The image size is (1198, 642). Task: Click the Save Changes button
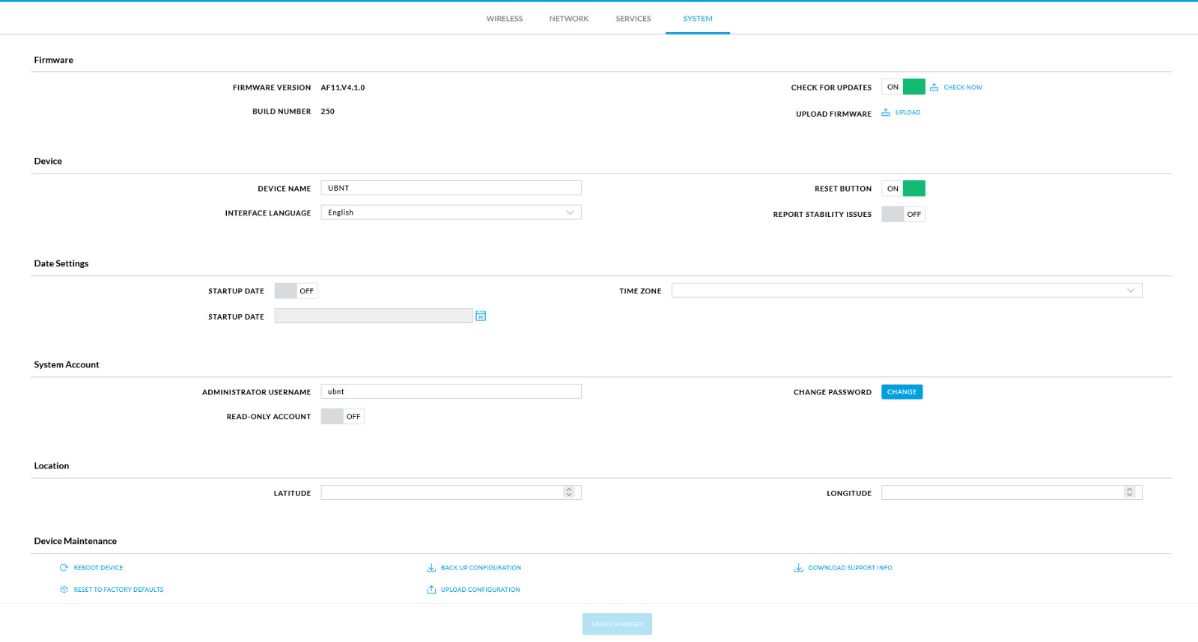click(x=617, y=624)
